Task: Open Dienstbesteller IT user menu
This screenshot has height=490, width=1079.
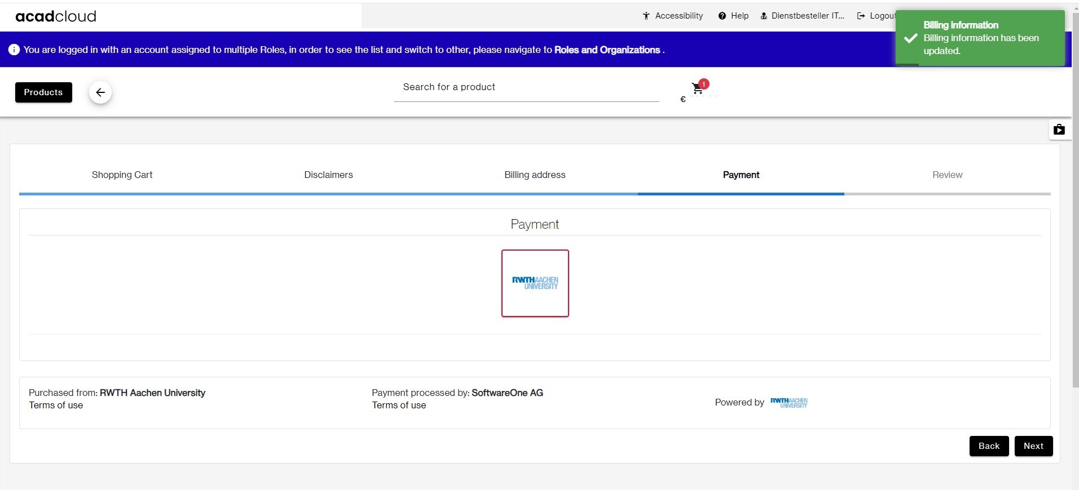Action: [x=802, y=16]
